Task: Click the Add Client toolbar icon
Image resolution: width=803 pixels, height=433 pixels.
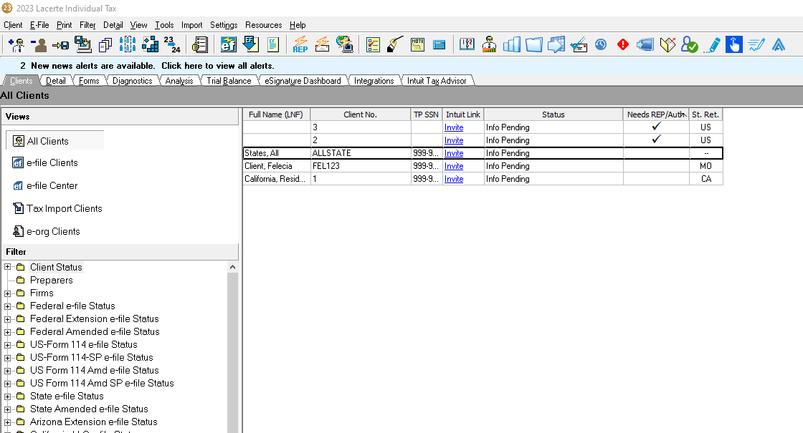Action: tap(16, 45)
